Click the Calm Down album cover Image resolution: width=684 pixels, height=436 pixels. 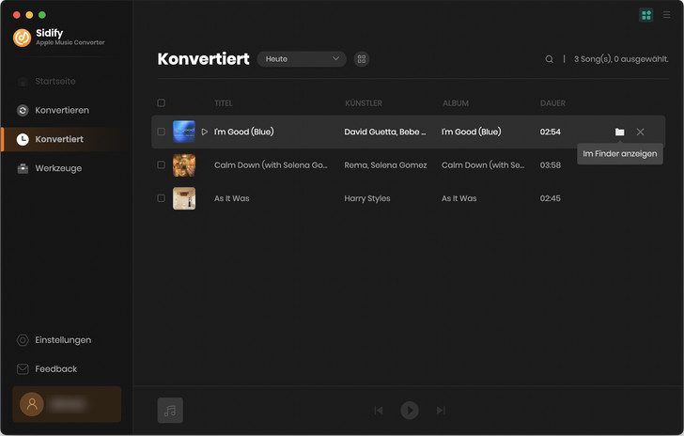pyautogui.click(x=184, y=165)
